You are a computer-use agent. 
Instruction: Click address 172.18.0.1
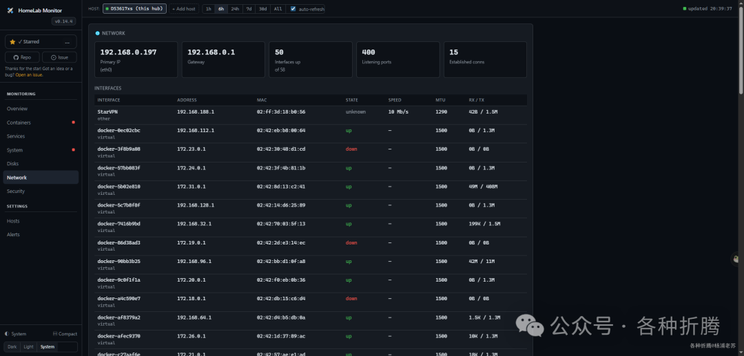tap(192, 299)
